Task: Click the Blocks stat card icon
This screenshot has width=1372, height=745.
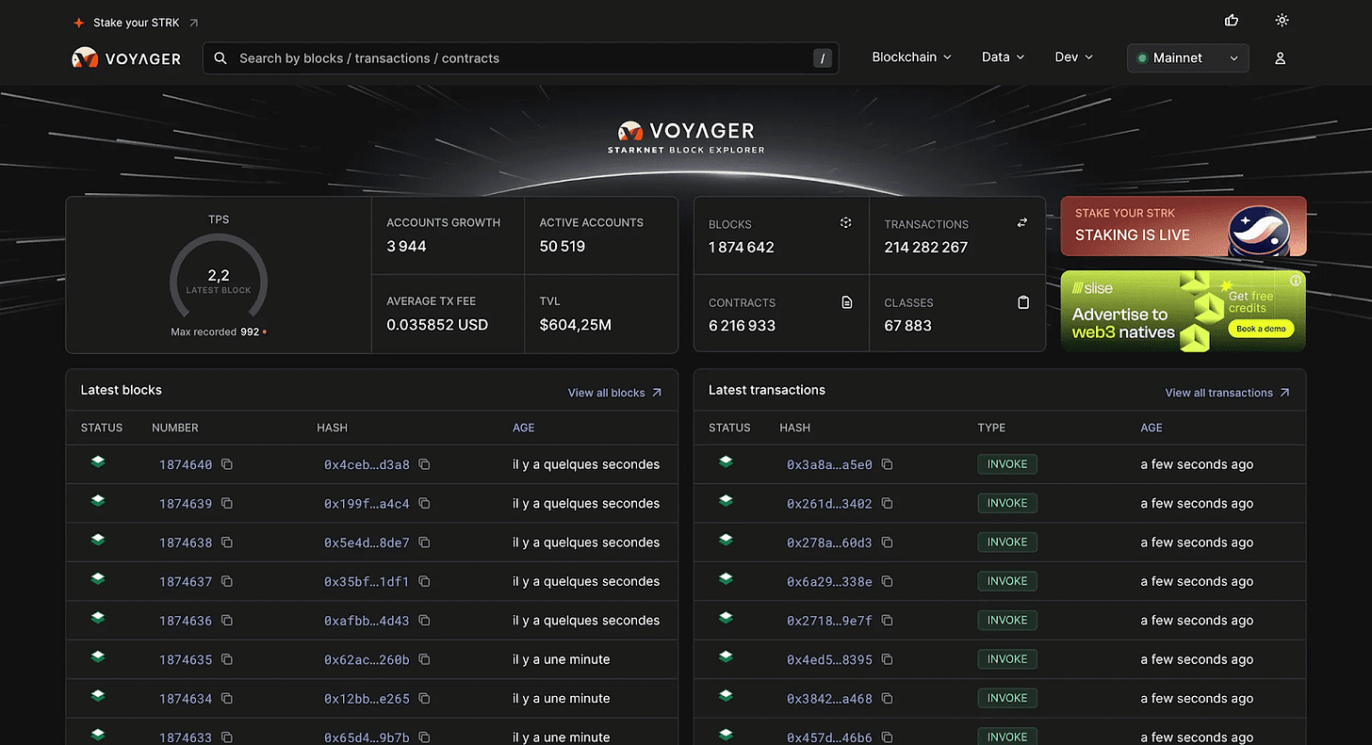Action: tap(846, 223)
